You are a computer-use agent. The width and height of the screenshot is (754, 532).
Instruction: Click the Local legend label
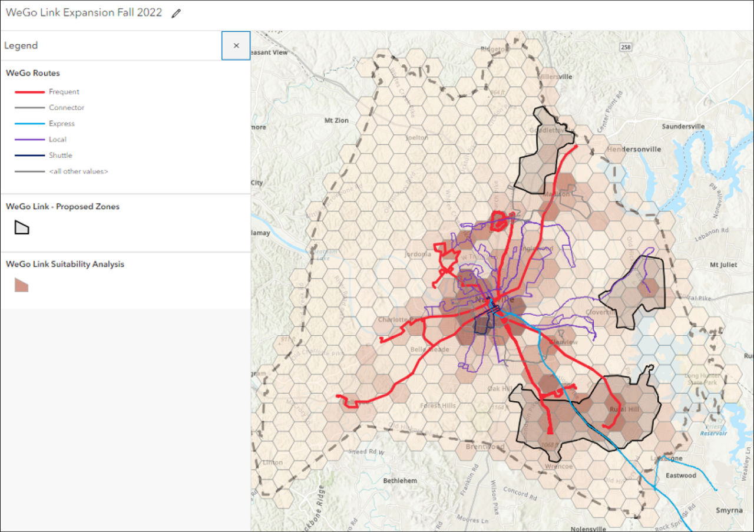pyautogui.click(x=58, y=140)
